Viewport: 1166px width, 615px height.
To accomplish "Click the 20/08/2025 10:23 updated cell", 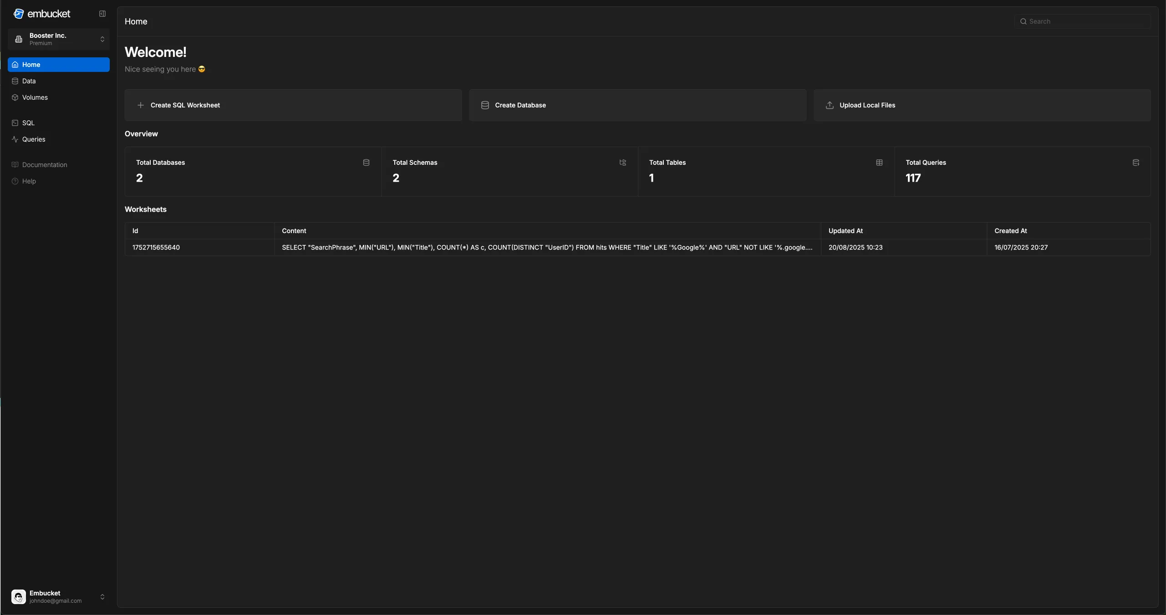I will pos(904,248).
